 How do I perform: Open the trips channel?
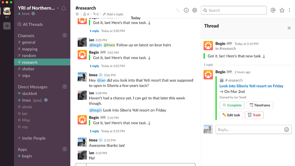[42, 76]
